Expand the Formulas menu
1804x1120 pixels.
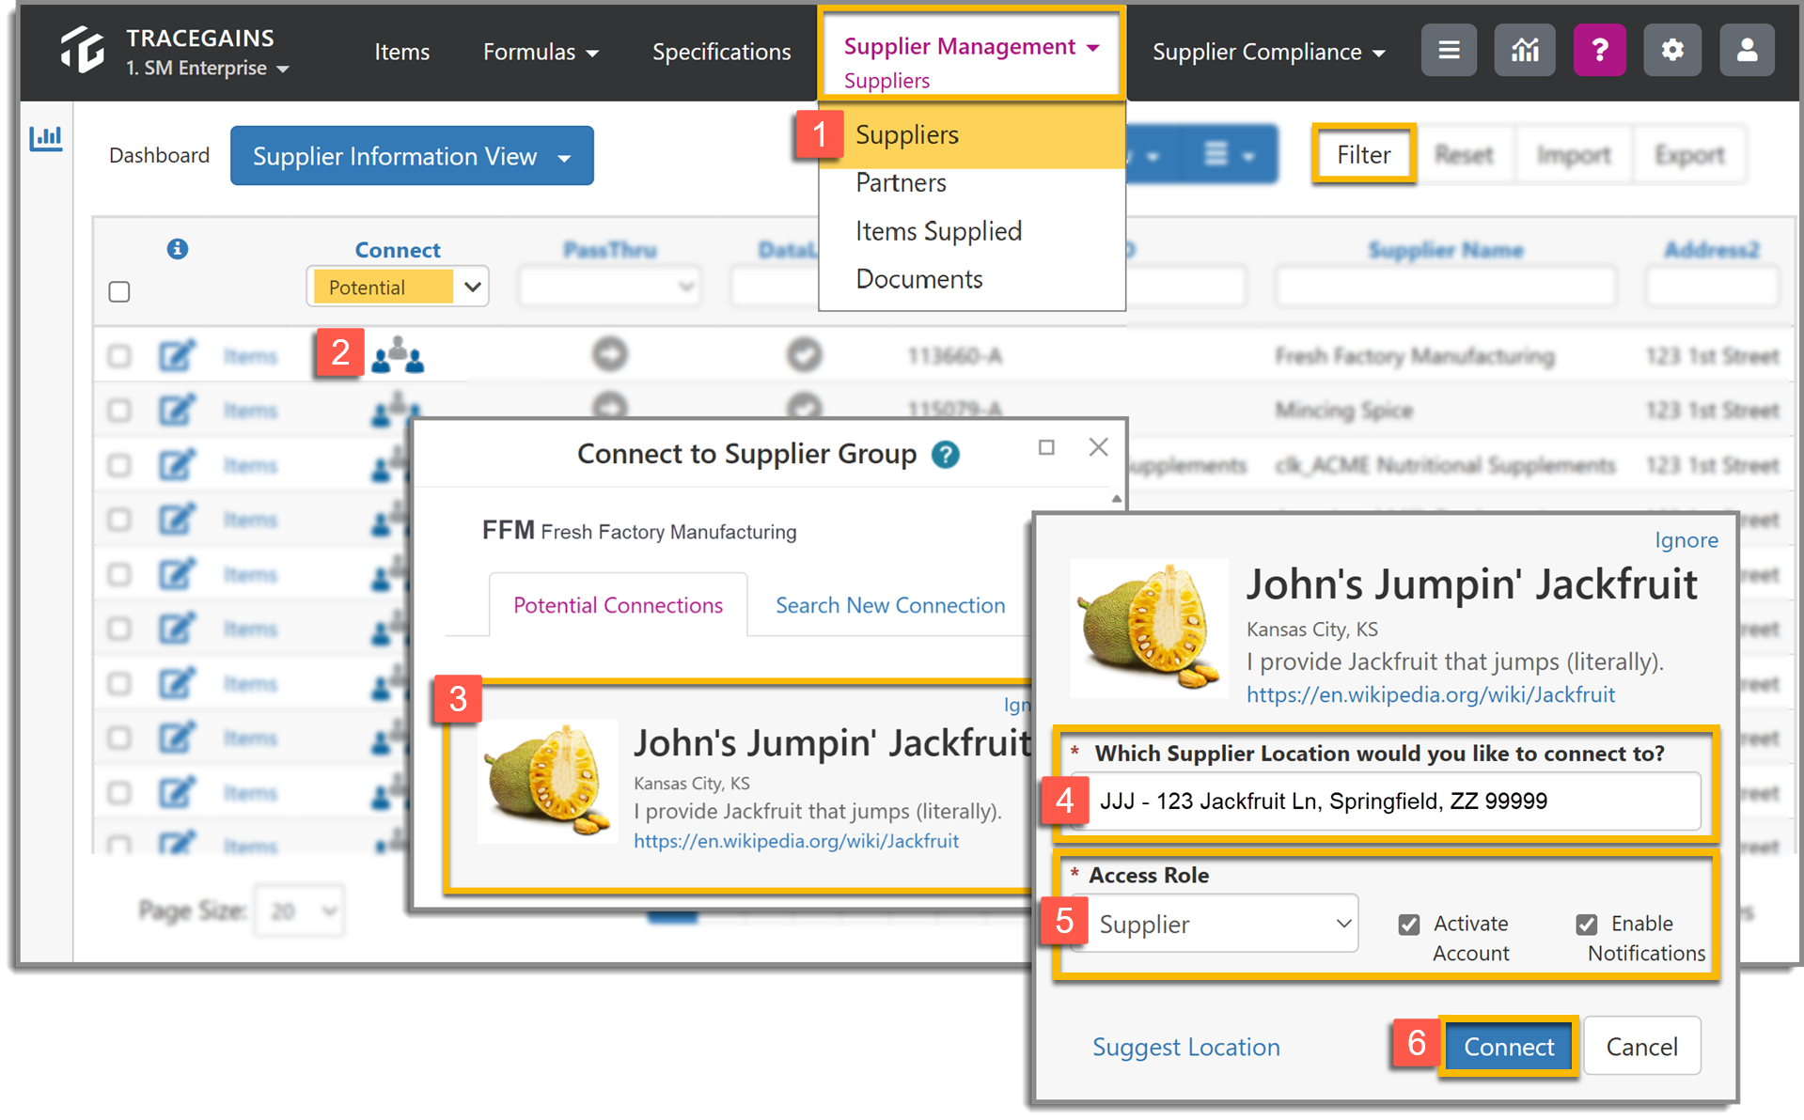point(541,52)
